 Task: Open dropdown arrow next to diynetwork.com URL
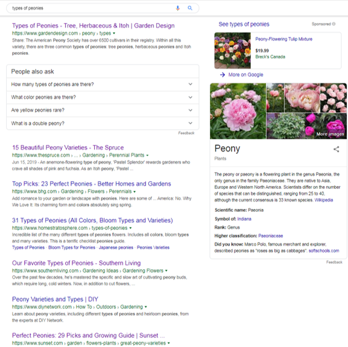tap(146, 307)
